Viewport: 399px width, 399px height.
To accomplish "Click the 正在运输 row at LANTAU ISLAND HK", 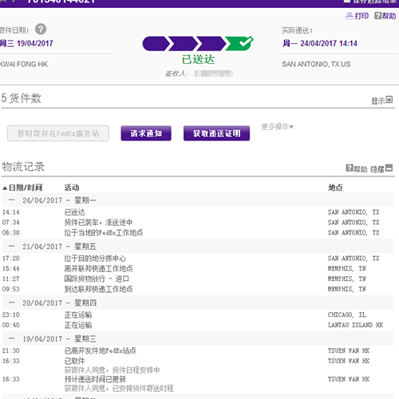I will point(198,325).
